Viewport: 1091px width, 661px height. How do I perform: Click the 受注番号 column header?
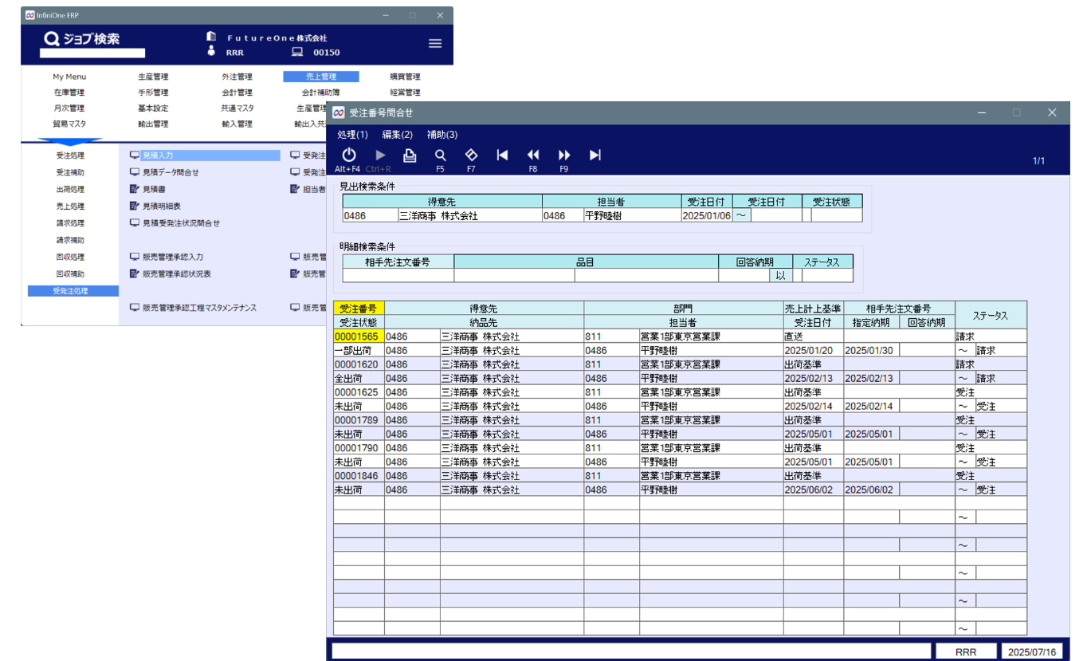click(359, 309)
